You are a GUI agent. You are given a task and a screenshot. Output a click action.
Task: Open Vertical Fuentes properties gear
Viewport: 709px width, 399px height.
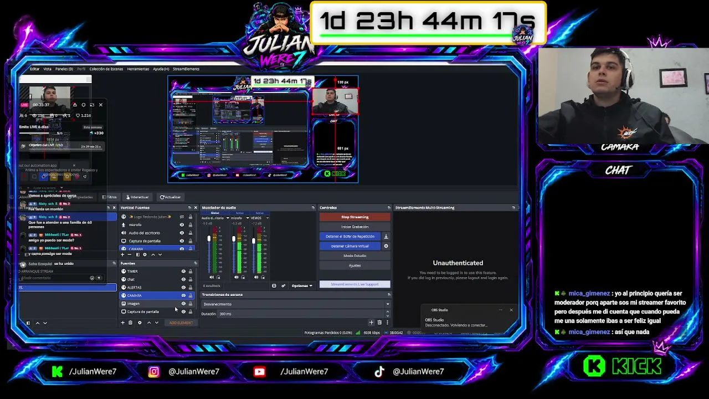tap(145, 254)
